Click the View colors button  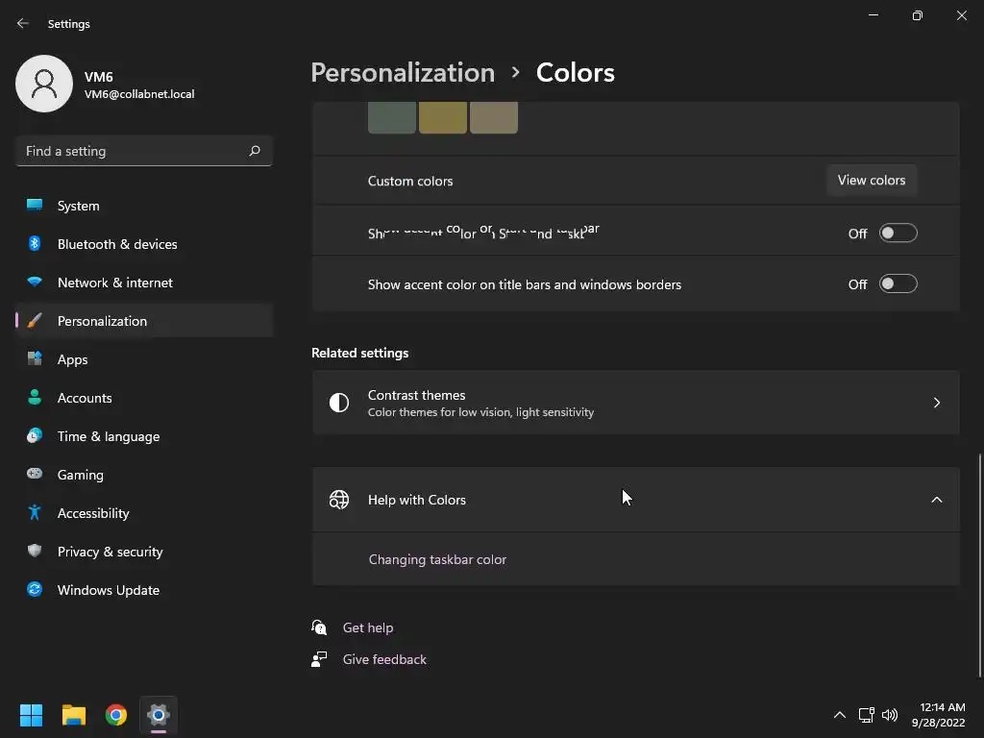pos(871,181)
